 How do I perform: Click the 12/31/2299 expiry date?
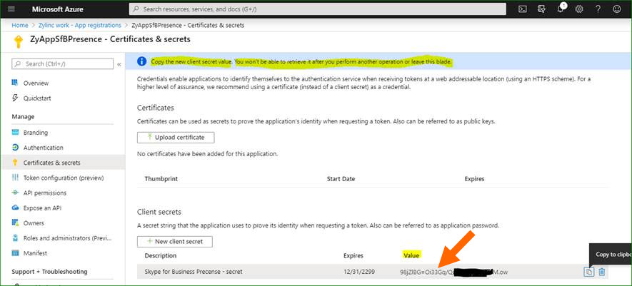pyautogui.click(x=359, y=272)
